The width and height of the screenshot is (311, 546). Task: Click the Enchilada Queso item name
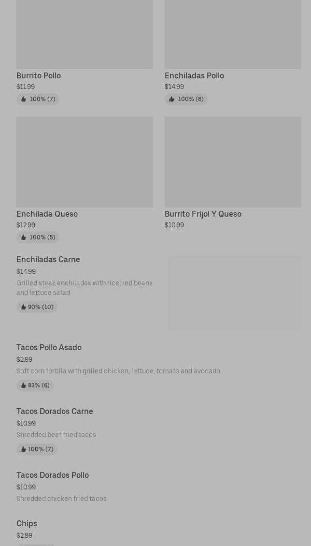pyautogui.click(x=47, y=214)
